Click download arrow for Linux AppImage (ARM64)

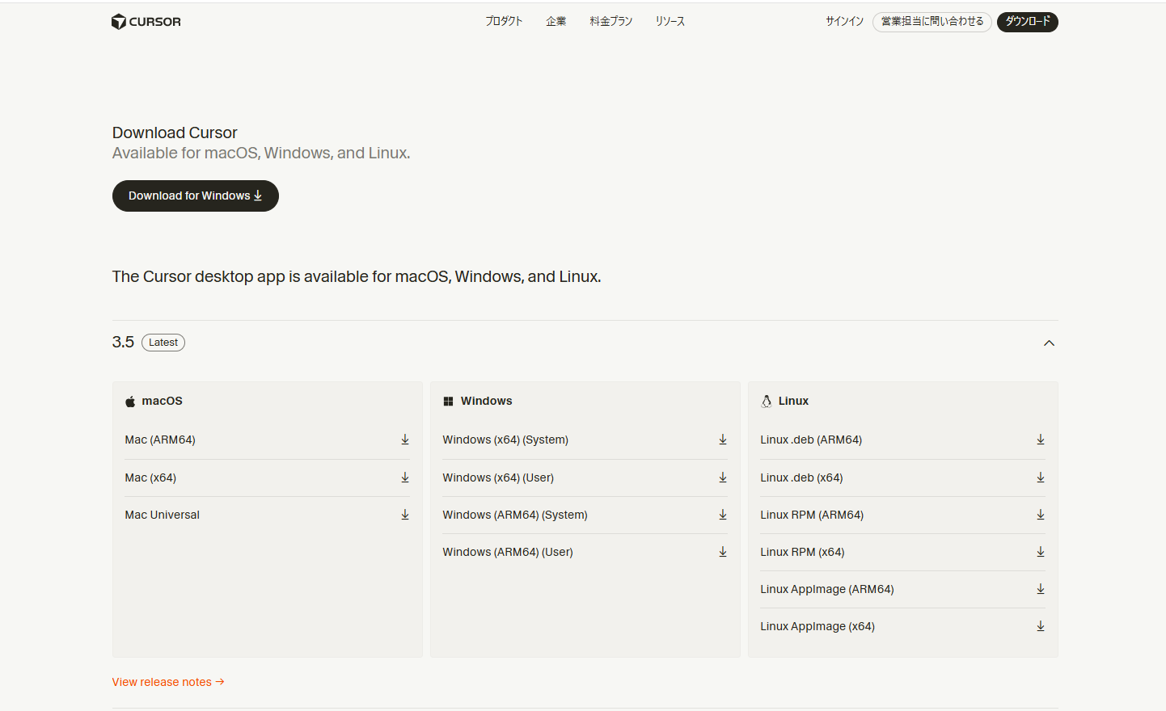pos(1041,589)
